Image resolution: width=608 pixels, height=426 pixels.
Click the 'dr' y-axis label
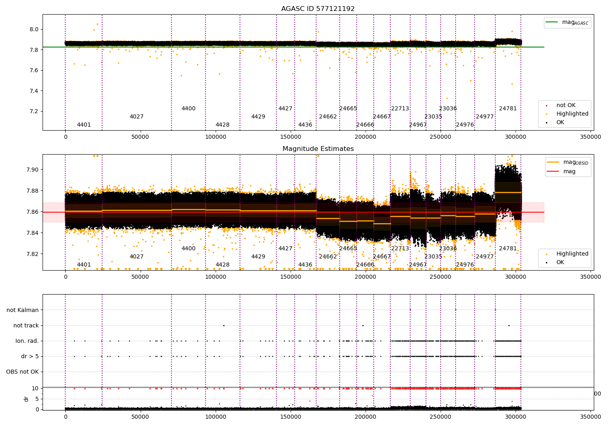(x=26, y=399)
